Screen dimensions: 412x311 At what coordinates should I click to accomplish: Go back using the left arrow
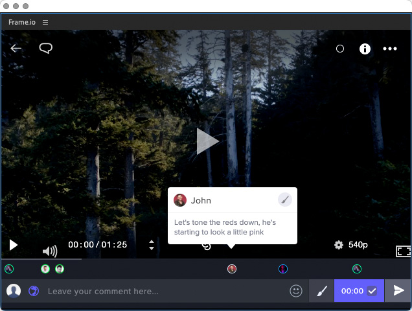coord(16,49)
